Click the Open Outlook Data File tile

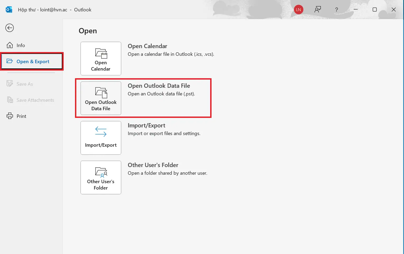point(101,98)
